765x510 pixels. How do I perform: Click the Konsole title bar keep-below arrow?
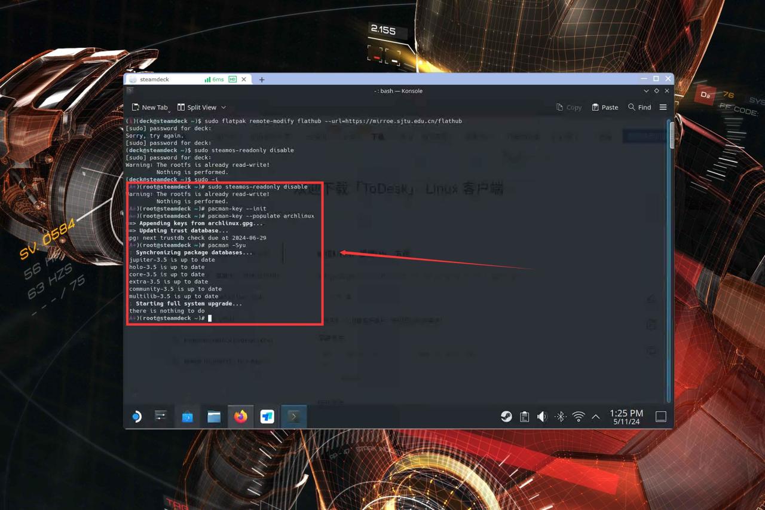(x=646, y=91)
